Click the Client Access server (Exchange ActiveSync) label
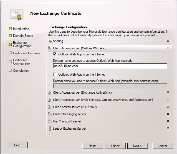The image size is (177, 154). 82,93
